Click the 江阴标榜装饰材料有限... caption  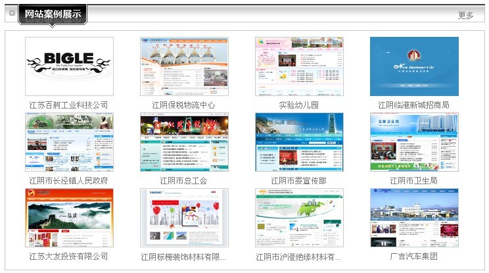tap(183, 257)
